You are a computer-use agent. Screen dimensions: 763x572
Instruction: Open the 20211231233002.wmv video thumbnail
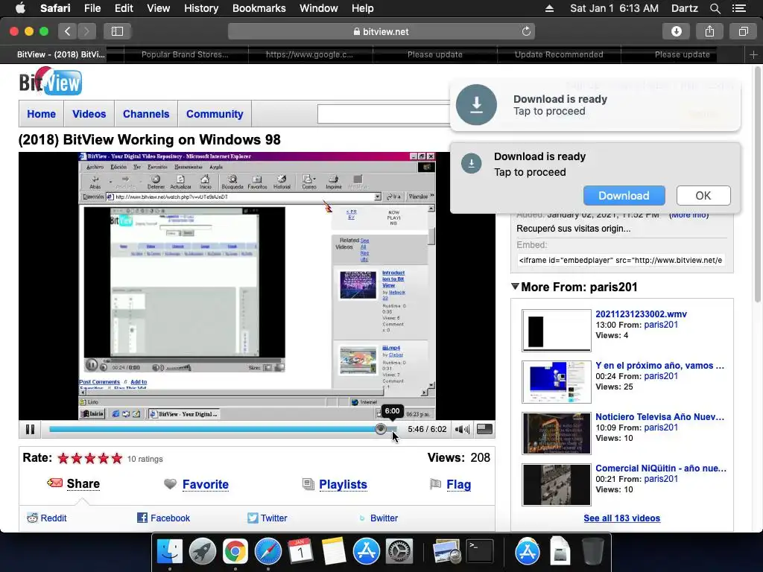pos(556,330)
